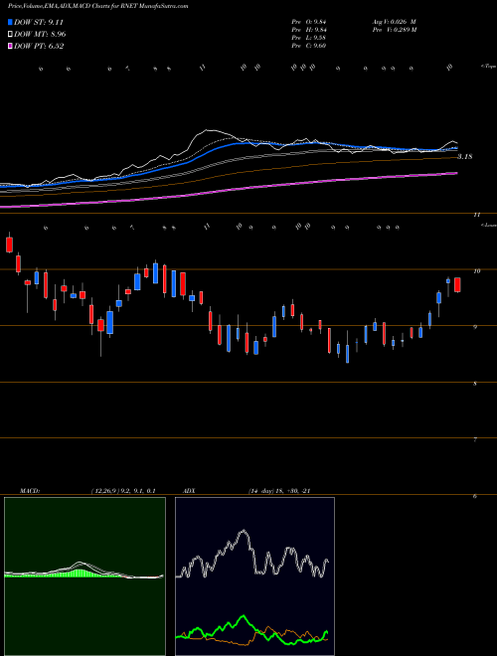Click the price axis label 8
Image resolution: width=497 pixels, height=656 pixels.
pyautogui.click(x=475, y=384)
